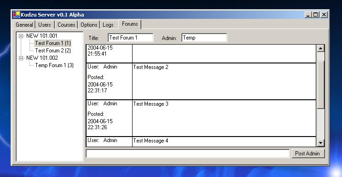Click the Test Message 3 text
This screenshot has width=342, height=177.
pos(151,104)
